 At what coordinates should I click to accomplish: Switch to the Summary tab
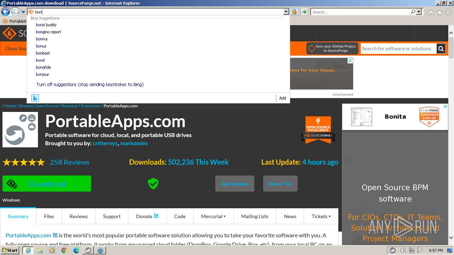pos(18,216)
